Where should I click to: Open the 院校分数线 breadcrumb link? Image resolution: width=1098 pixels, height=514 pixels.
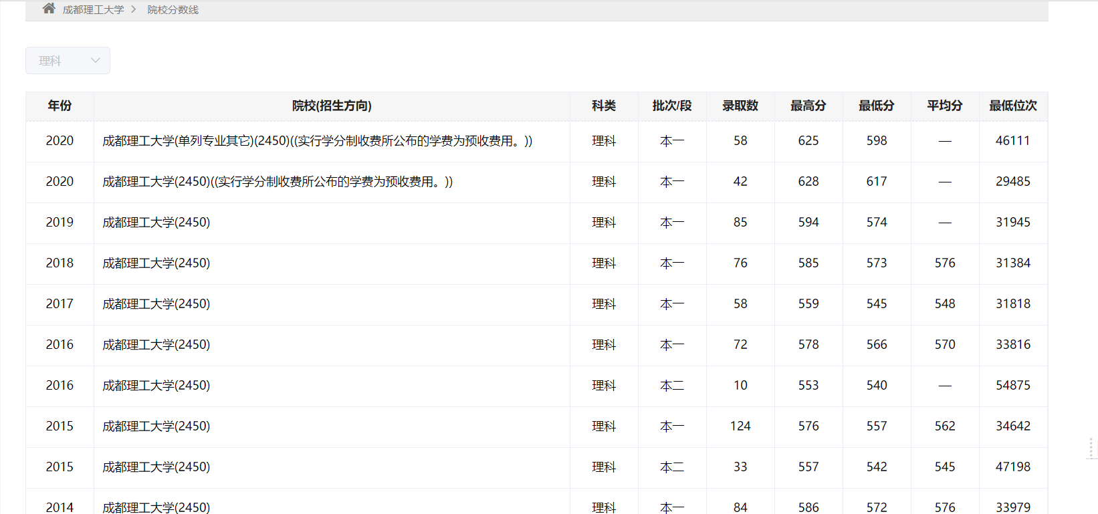click(173, 9)
